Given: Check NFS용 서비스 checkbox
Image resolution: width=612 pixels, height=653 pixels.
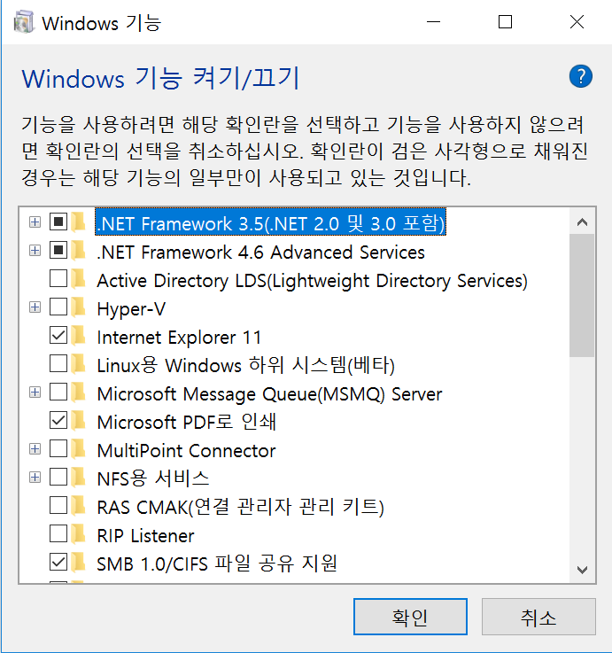Looking at the screenshot, I should 58,477.
